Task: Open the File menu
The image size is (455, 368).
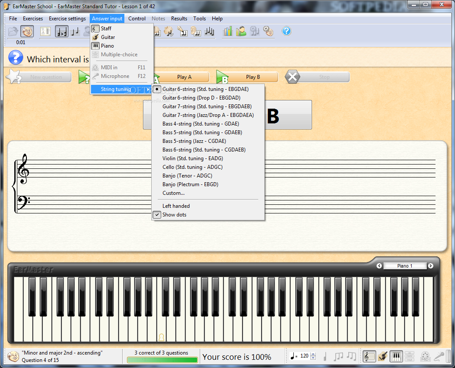Action: click(x=13, y=19)
